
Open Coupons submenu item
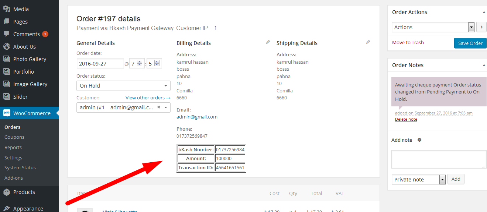(14, 137)
